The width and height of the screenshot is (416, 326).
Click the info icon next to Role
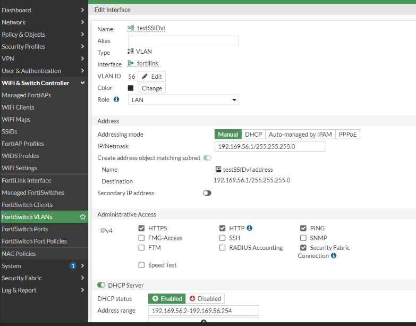tap(116, 99)
